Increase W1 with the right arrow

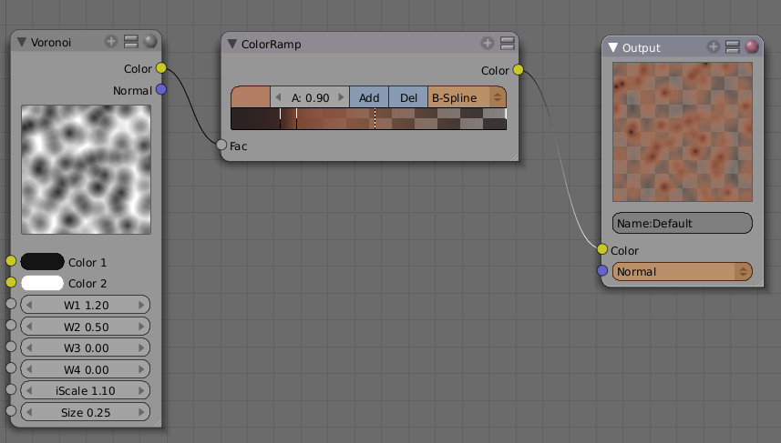(x=141, y=305)
